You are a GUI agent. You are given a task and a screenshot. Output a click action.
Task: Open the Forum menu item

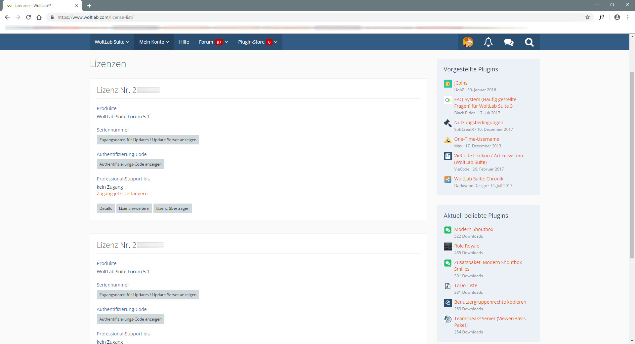[206, 42]
